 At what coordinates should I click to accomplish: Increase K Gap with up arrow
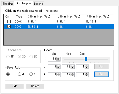[x=86, y=73]
